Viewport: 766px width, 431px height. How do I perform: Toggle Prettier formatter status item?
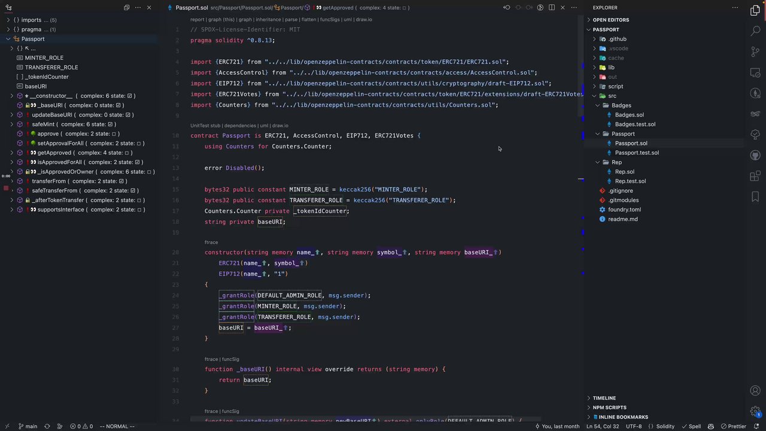coord(732,426)
